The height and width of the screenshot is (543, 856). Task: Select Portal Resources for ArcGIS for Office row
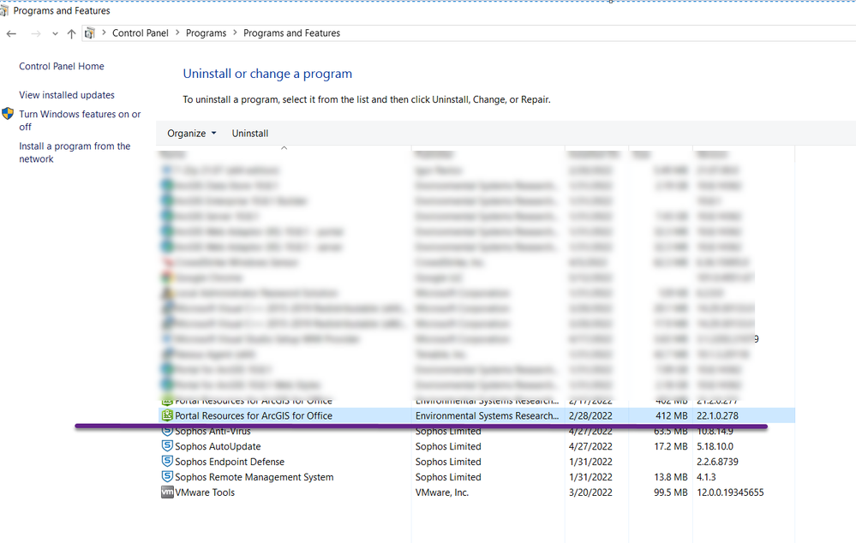pyautogui.click(x=476, y=415)
